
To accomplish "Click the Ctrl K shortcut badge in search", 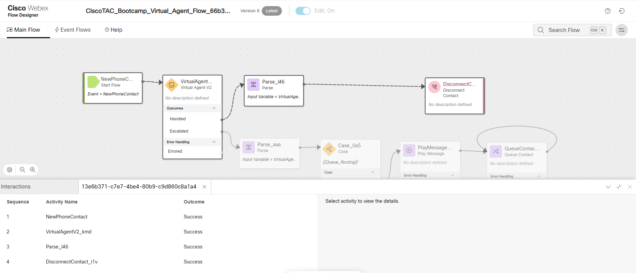I will tap(598, 30).
